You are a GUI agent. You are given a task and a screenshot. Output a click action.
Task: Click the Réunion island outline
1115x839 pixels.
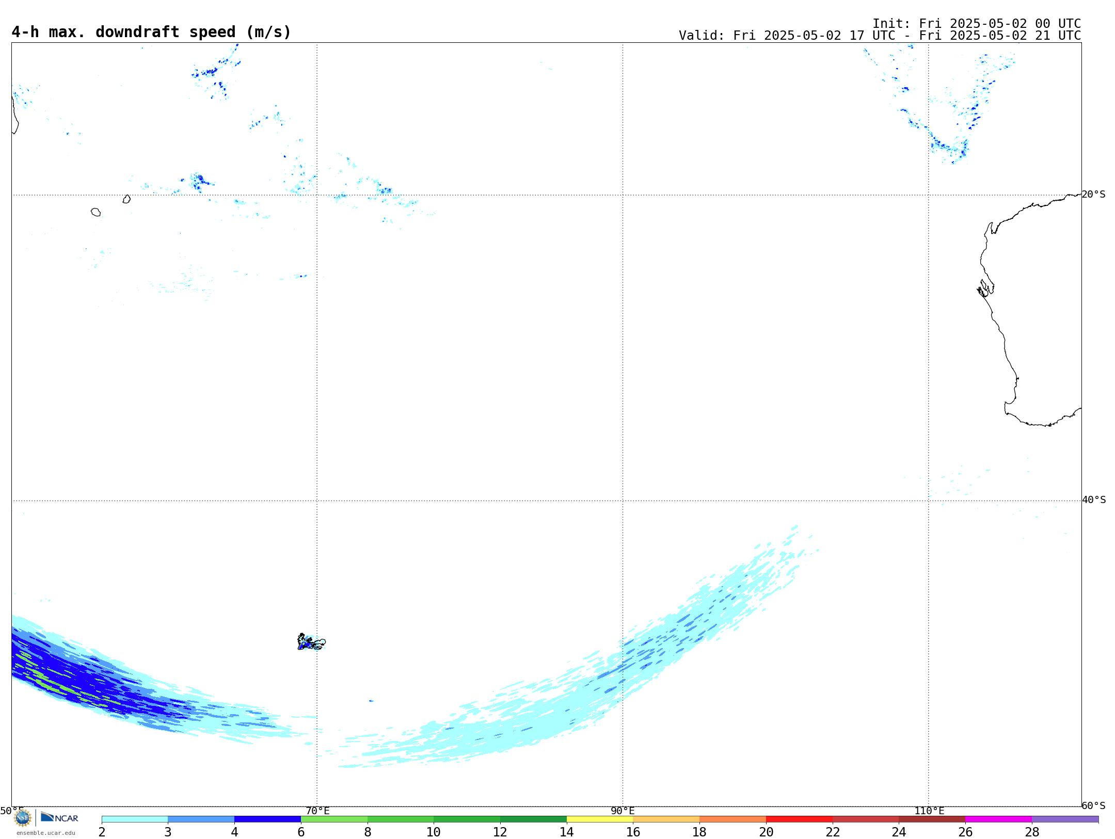tap(95, 212)
